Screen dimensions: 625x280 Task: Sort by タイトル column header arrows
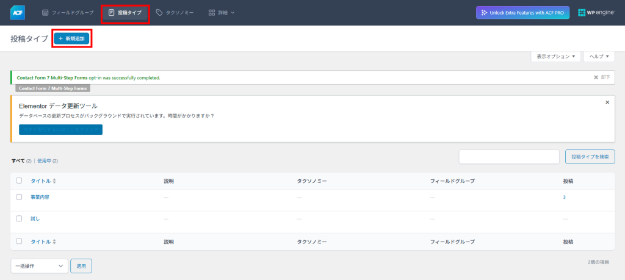pyautogui.click(x=54, y=181)
